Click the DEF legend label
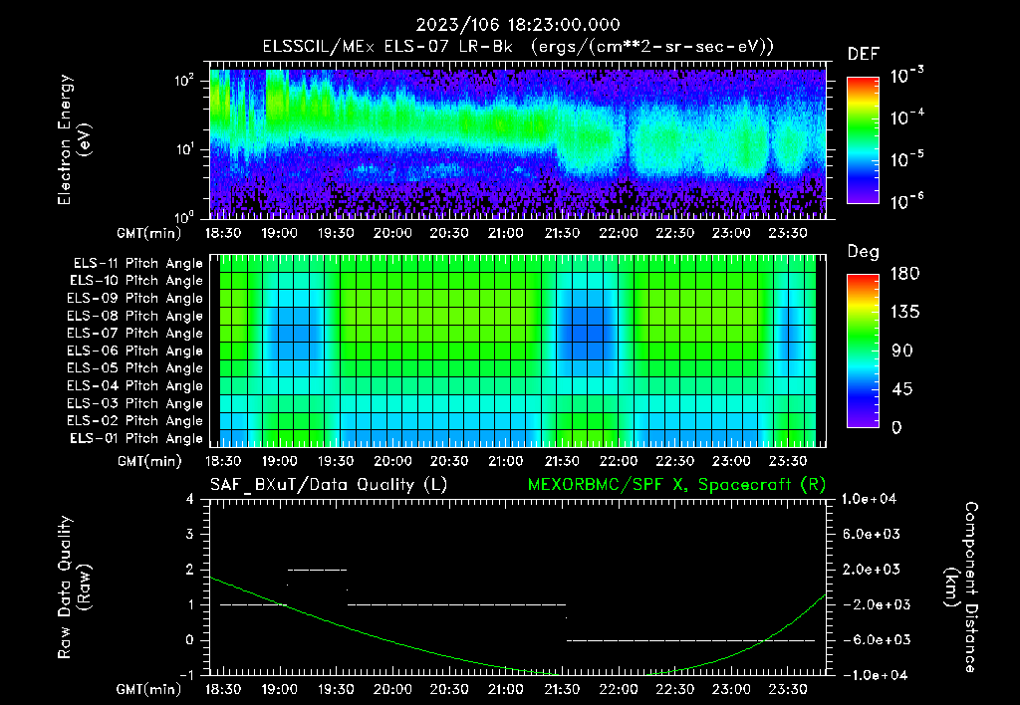The image size is (1020, 705). coord(864,55)
